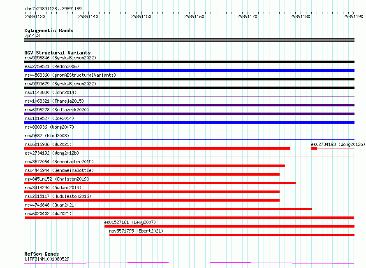Open nsv4568360 (gnomADStructuralVariants) entry
The image size is (366, 268).
70,75
